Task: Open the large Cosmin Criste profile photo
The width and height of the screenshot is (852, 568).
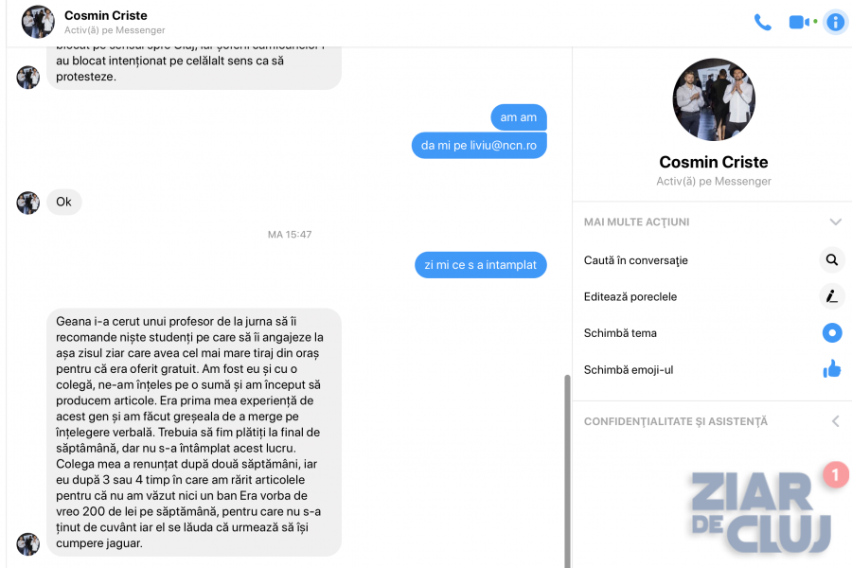Action: pos(714,99)
